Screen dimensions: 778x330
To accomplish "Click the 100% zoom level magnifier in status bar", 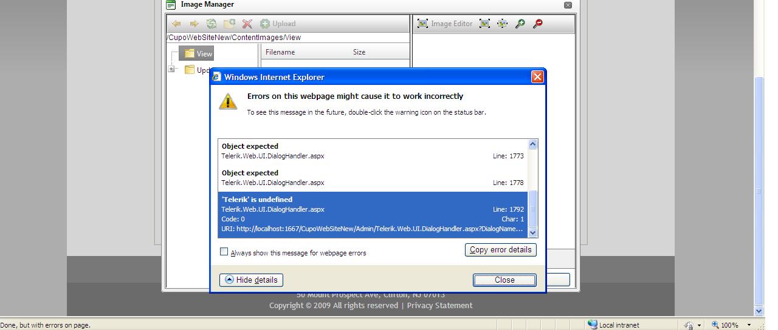I will (716, 325).
